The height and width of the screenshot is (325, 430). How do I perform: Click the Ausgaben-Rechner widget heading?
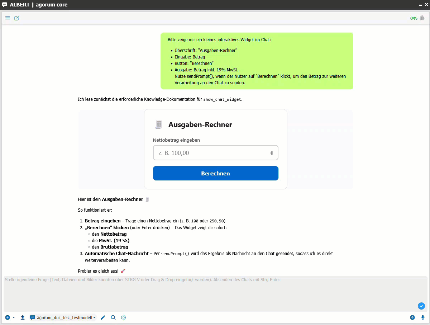200,125
